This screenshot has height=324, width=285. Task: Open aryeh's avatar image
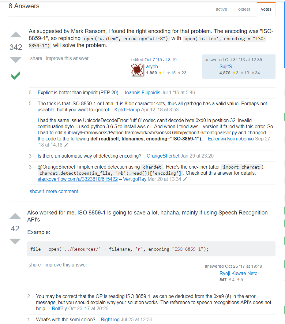pyautogui.click(x=137, y=70)
